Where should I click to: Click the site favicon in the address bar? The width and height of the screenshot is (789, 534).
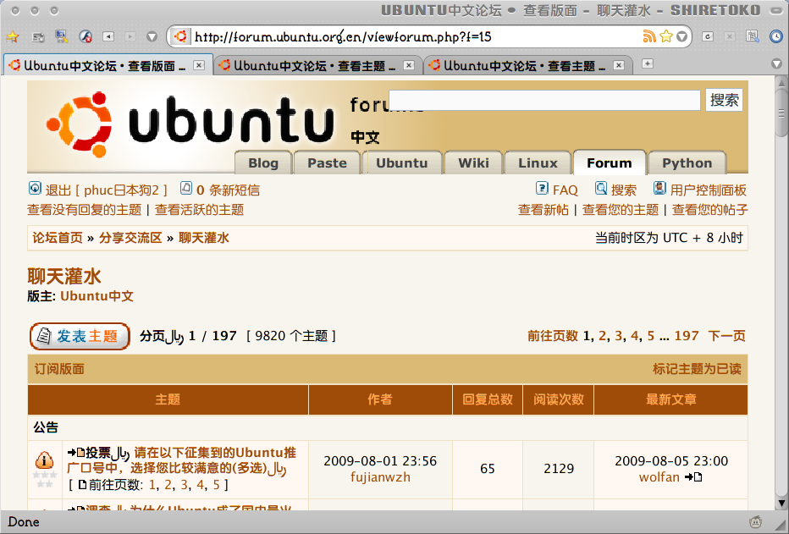[x=180, y=36]
